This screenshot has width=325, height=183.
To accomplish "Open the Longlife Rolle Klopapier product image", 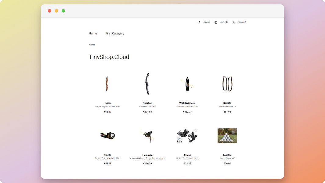I will 227,136.
